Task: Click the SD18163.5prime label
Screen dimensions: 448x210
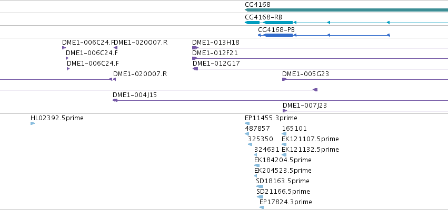Action: coord(283,181)
